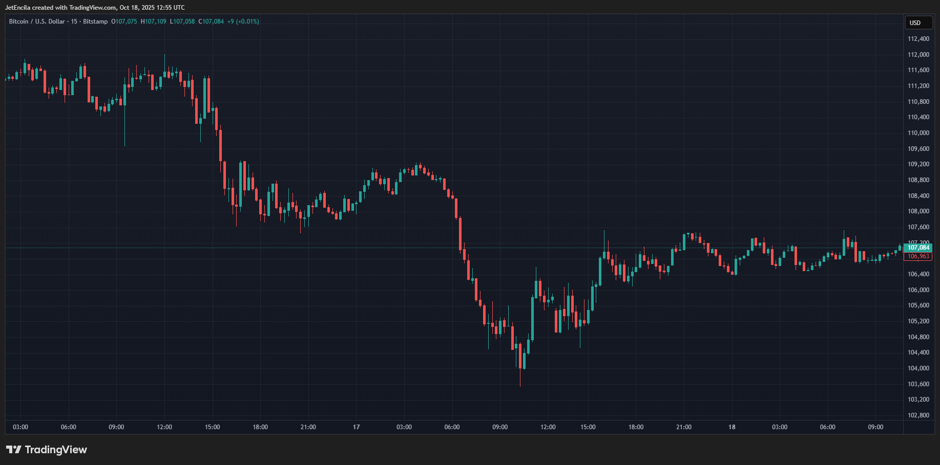Click the 102,800 price axis label

(918, 415)
